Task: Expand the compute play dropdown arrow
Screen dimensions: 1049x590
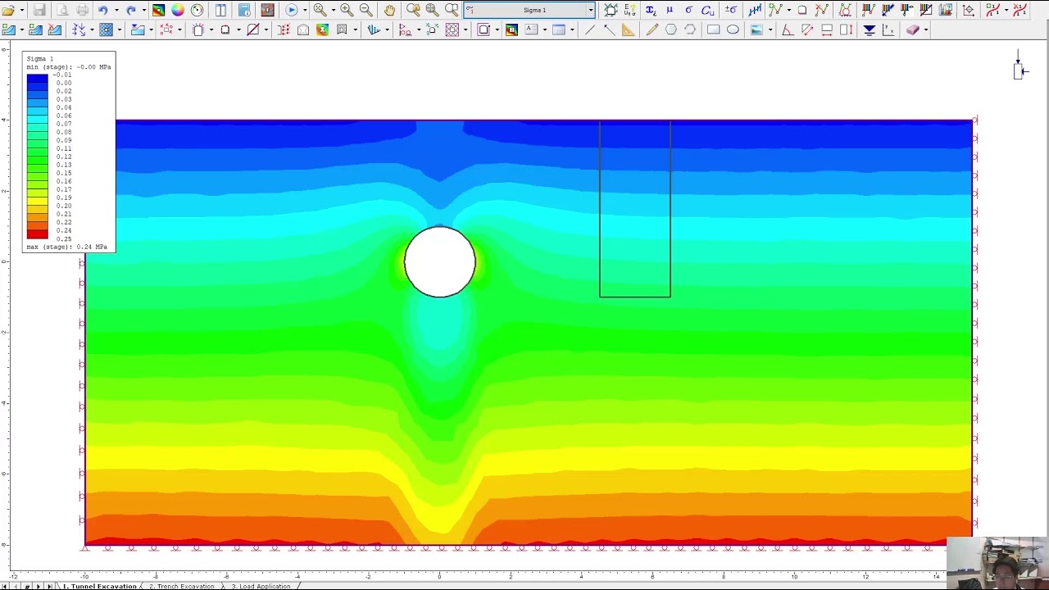Action: [304, 10]
